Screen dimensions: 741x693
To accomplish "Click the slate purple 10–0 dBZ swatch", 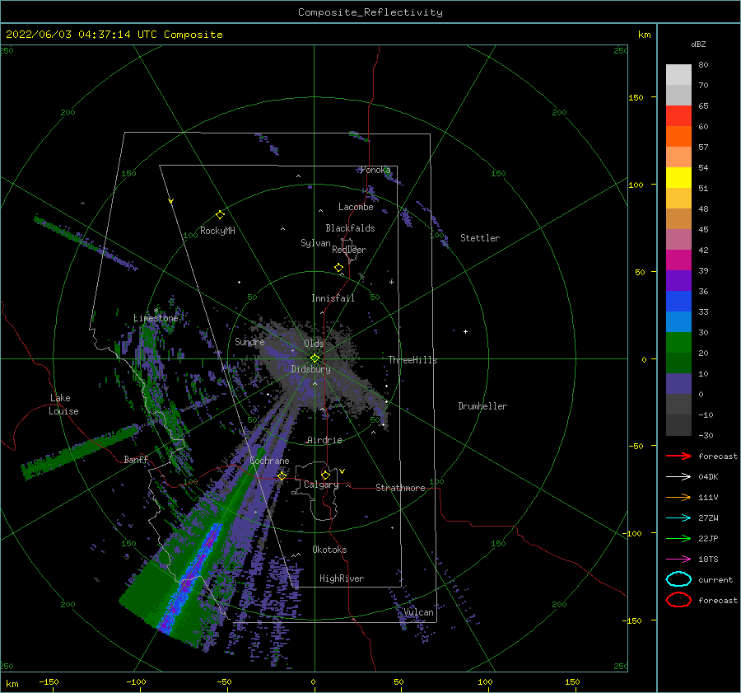I will coord(678,384).
